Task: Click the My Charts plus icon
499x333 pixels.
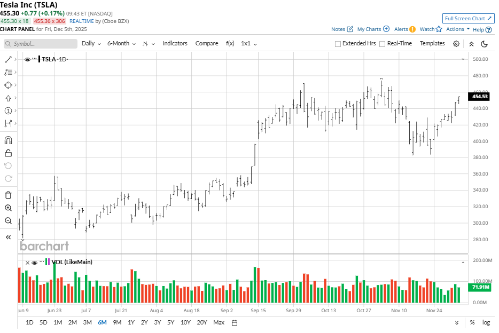Action: (386, 29)
